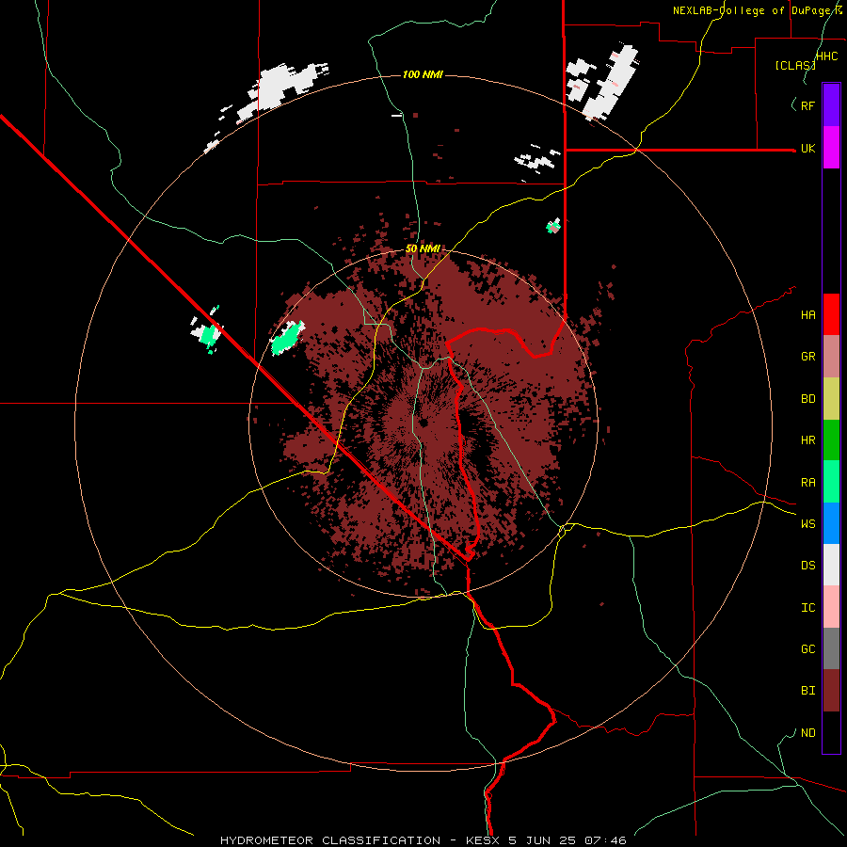Select the GR hail legend color
The image size is (847, 847).
click(x=831, y=357)
